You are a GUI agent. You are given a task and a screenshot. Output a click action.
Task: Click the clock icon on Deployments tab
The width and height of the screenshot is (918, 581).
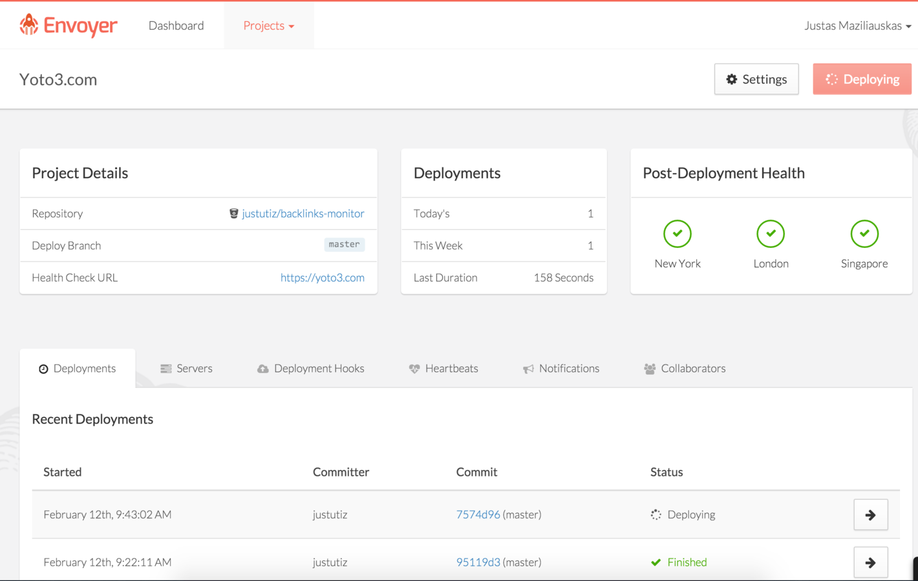click(43, 369)
